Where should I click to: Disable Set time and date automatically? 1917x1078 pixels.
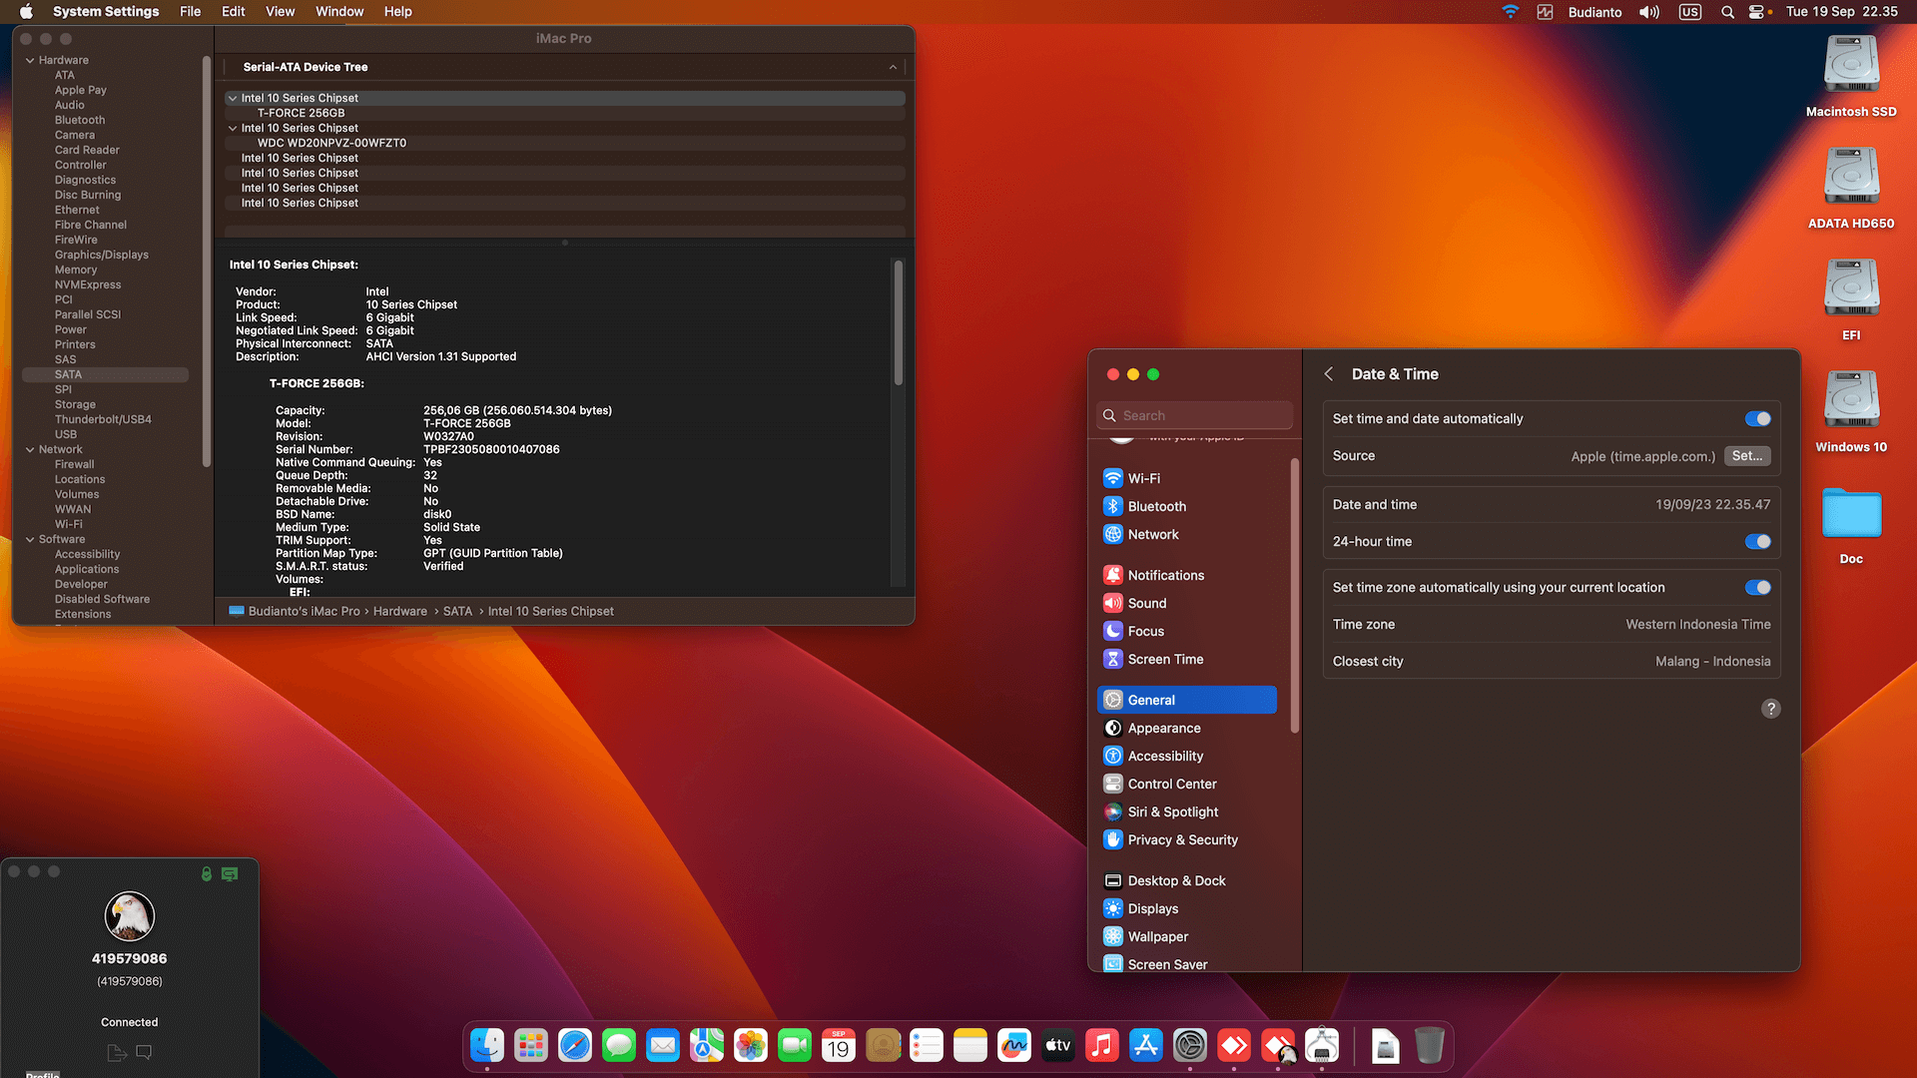pyautogui.click(x=1757, y=418)
